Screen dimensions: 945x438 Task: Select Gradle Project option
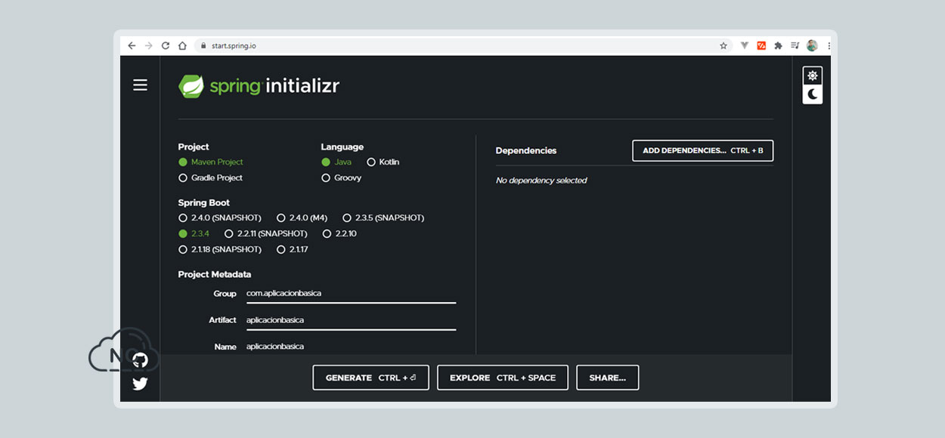pos(211,178)
